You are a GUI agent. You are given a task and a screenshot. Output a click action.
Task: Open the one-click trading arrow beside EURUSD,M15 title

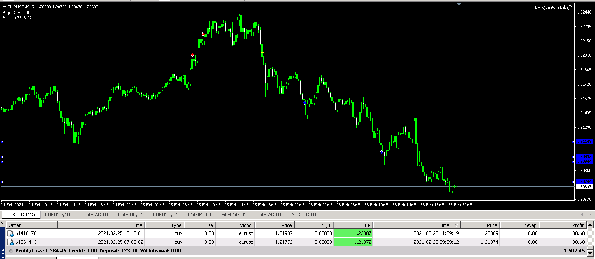point(4,7)
